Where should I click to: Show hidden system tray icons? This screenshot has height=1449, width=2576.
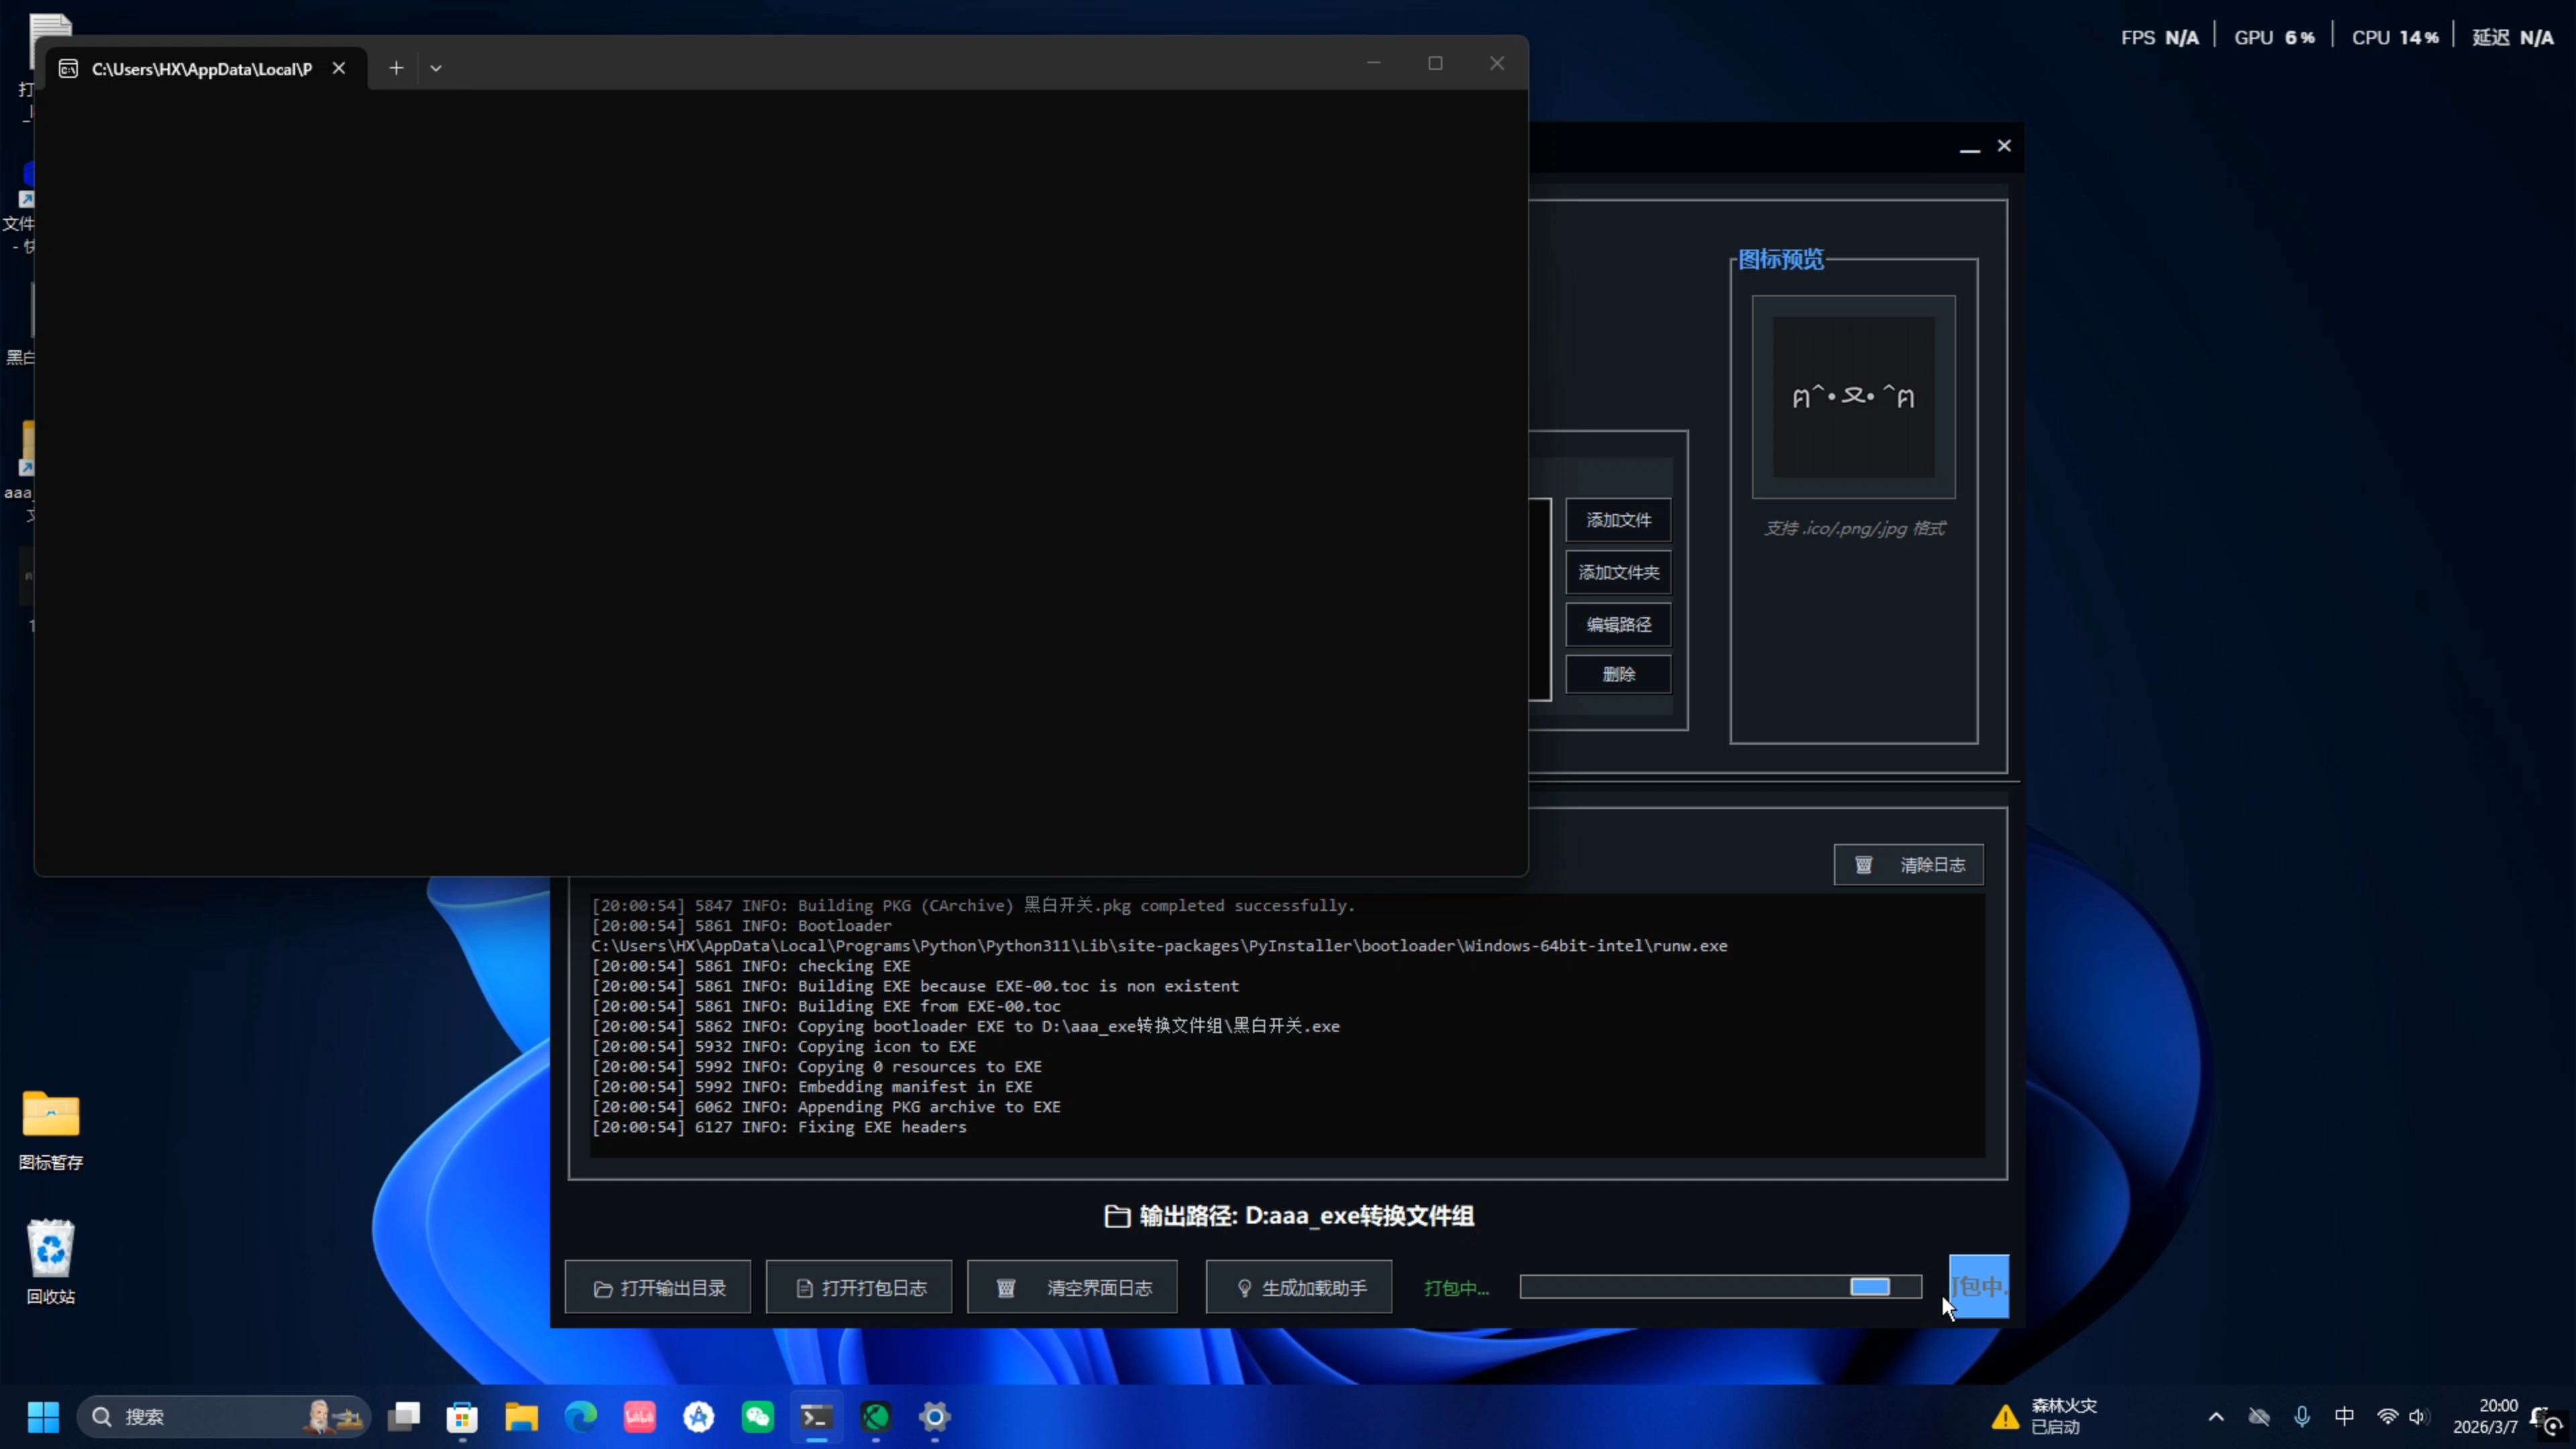2216,1416
